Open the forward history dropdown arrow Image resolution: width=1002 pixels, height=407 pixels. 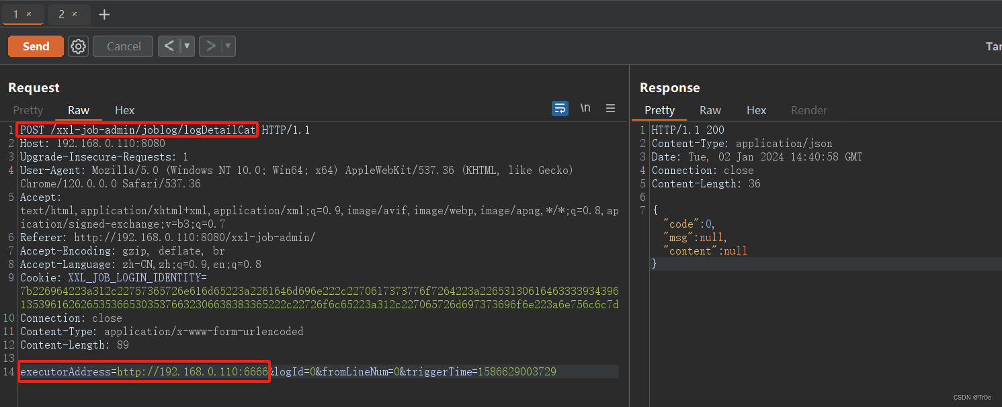coord(228,46)
